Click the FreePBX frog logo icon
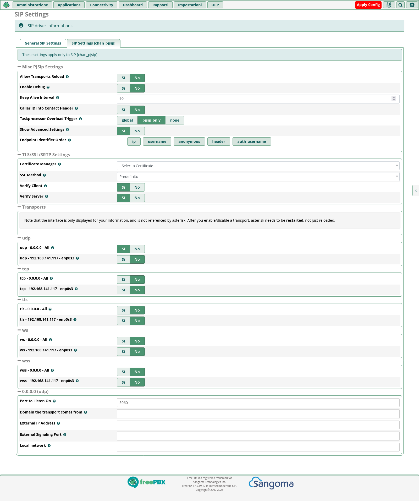Viewport: 419px width, 501px height. coord(6,5)
